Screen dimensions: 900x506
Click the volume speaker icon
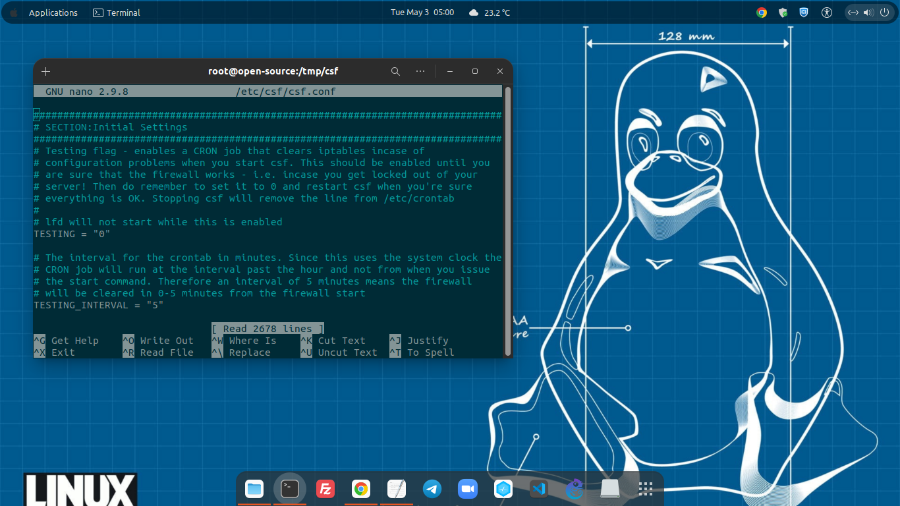point(868,13)
